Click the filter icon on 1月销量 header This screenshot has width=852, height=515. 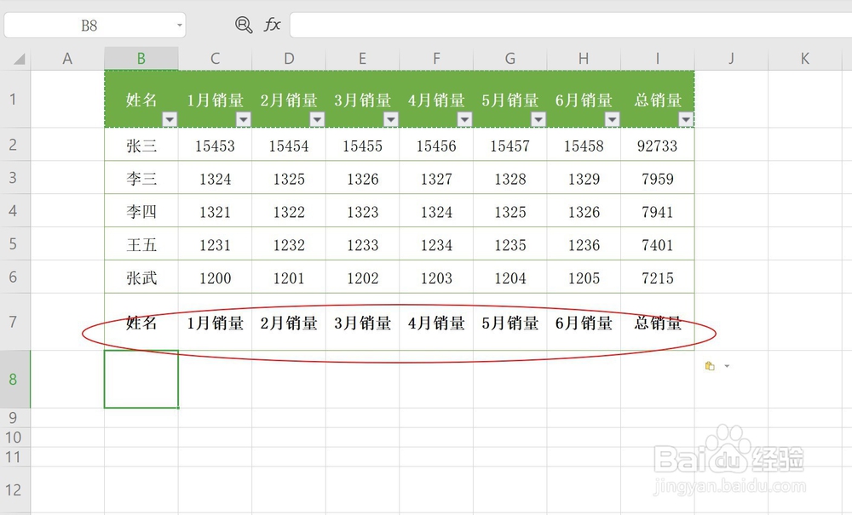coord(243,119)
